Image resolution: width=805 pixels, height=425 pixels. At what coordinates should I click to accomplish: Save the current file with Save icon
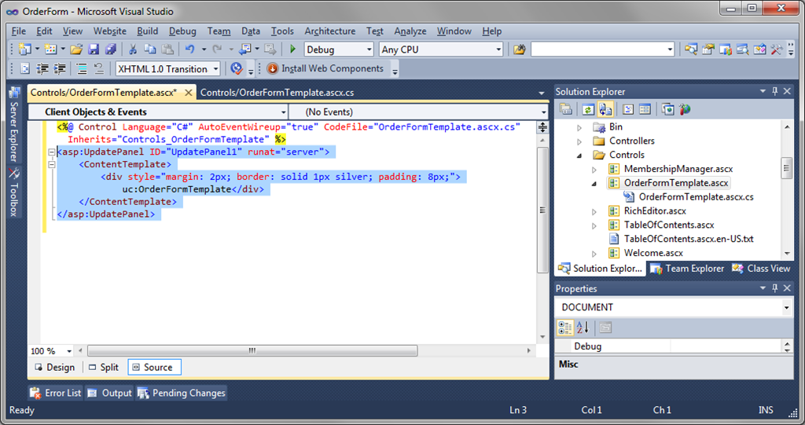point(94,49)
